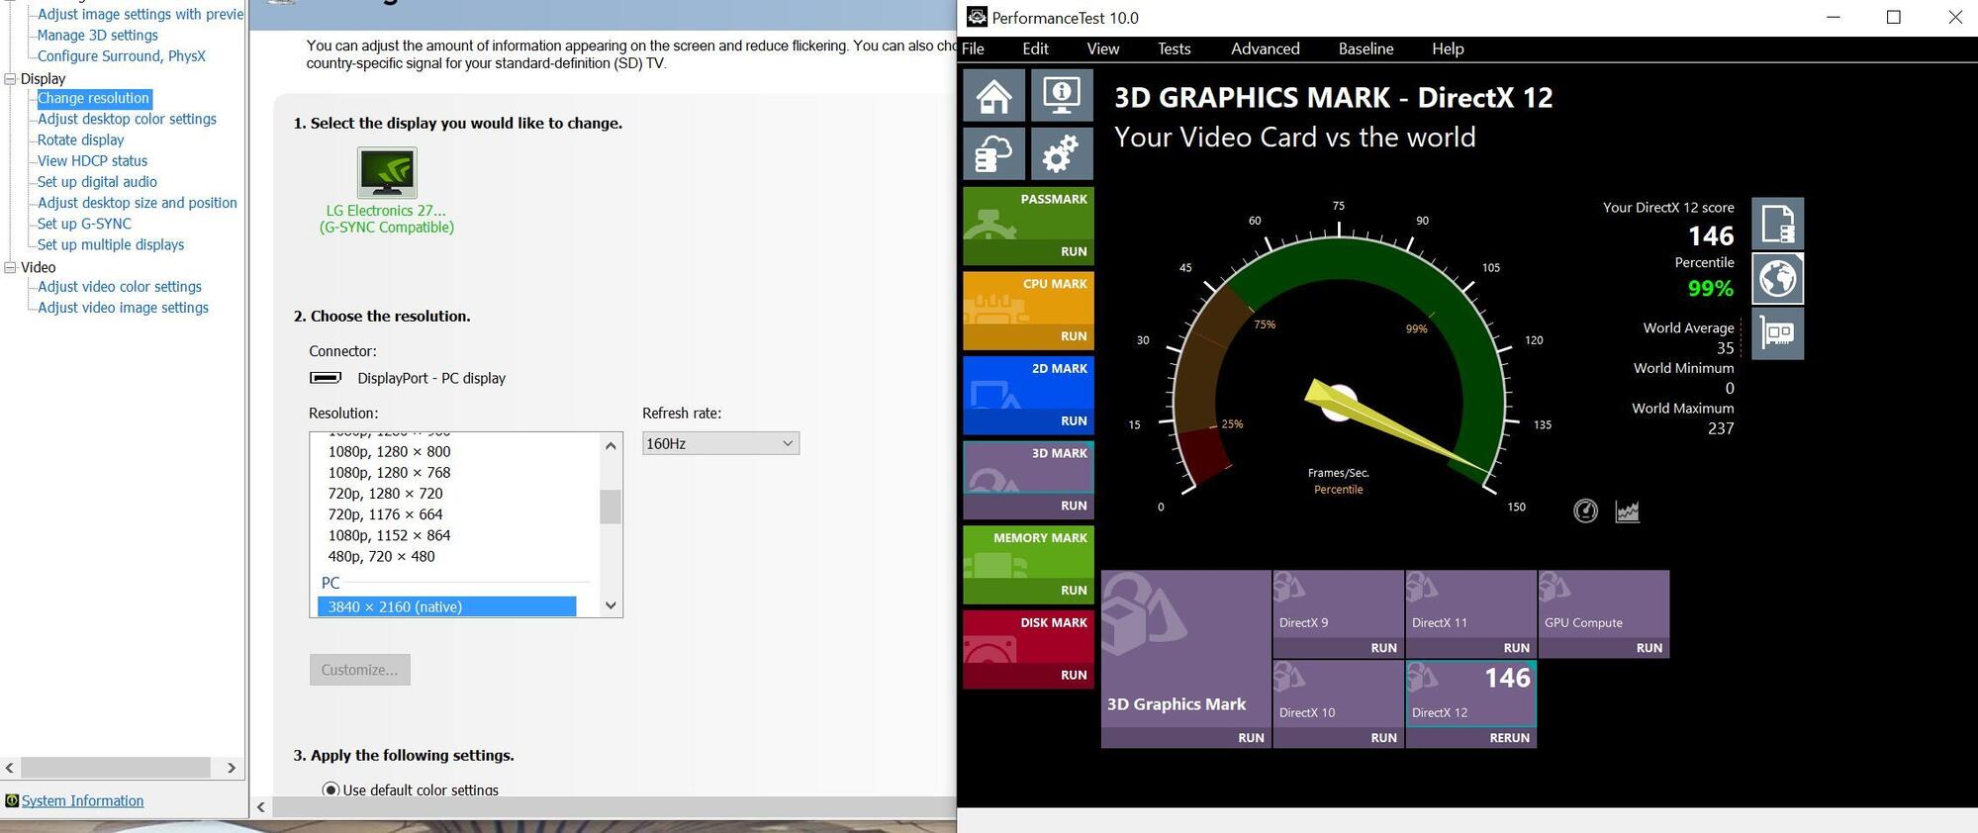Open the Advanced menu

1265,48
